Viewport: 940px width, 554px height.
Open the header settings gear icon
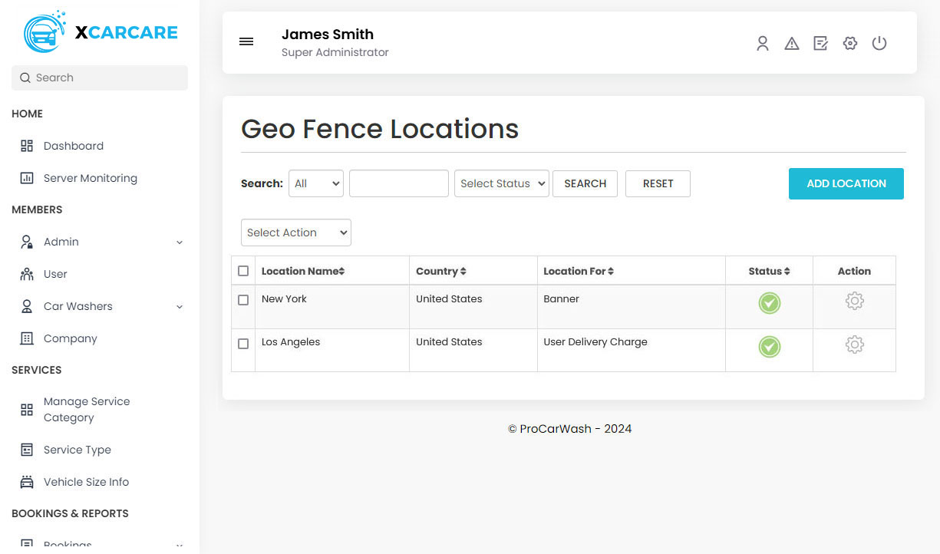tap(850, 44)
